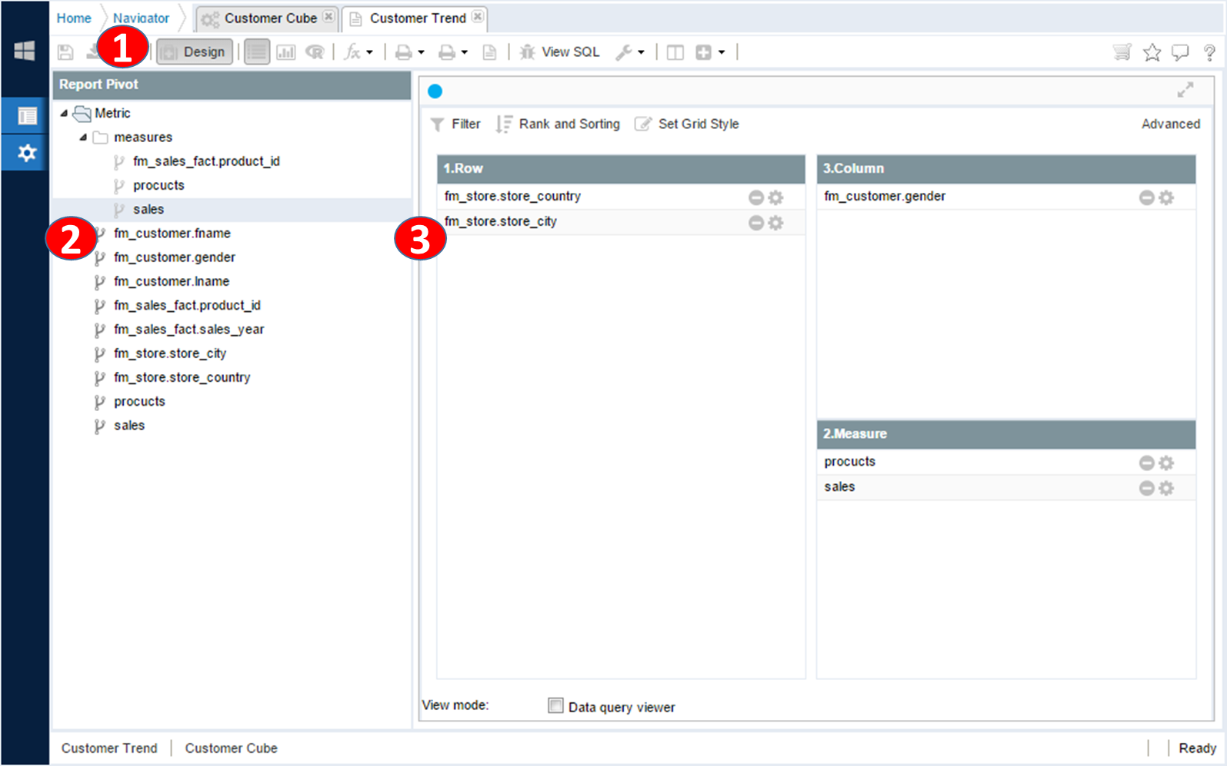Open the Home breadcrumb link
Screen dimensions: 1227x766
point(74,18)
